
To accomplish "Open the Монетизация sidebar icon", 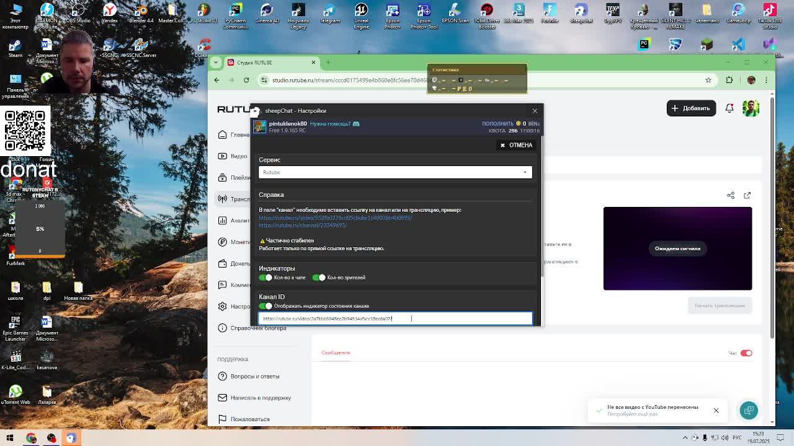I will (x=222, y=242).
